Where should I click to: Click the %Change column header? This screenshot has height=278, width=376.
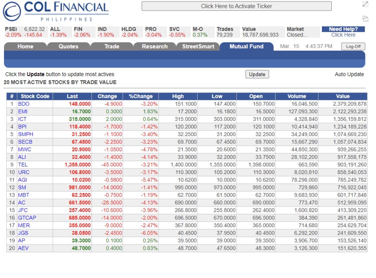click(141, 96)
